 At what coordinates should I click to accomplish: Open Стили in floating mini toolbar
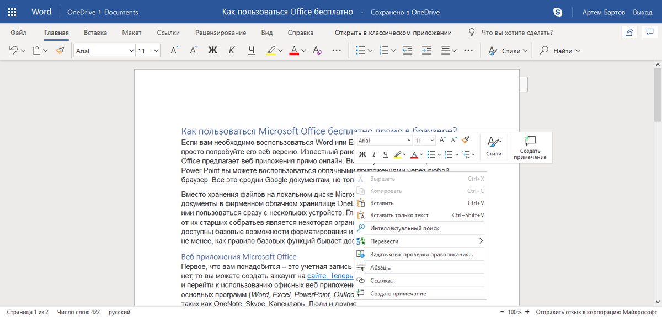coord(494,147)
